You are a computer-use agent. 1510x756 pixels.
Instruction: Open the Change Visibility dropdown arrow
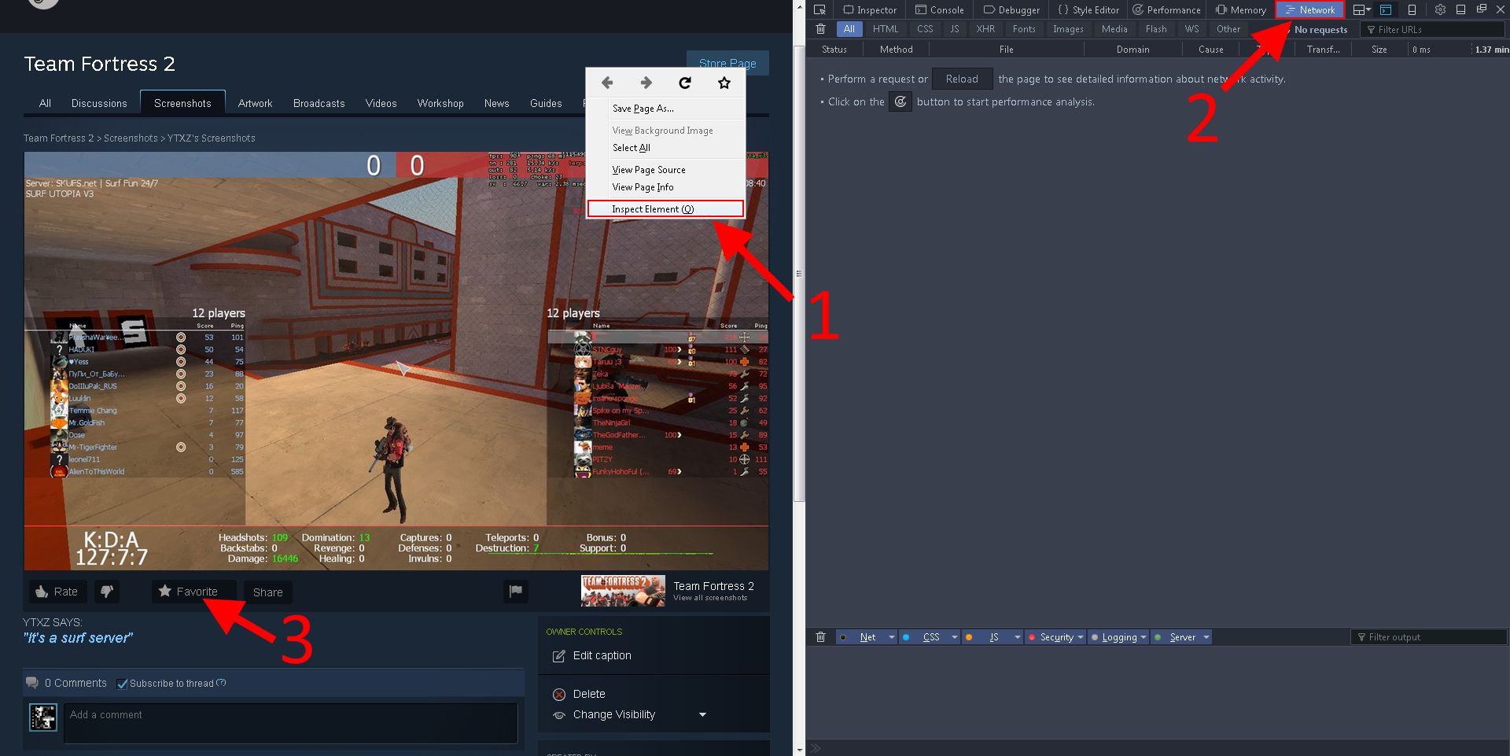point(702,715)
